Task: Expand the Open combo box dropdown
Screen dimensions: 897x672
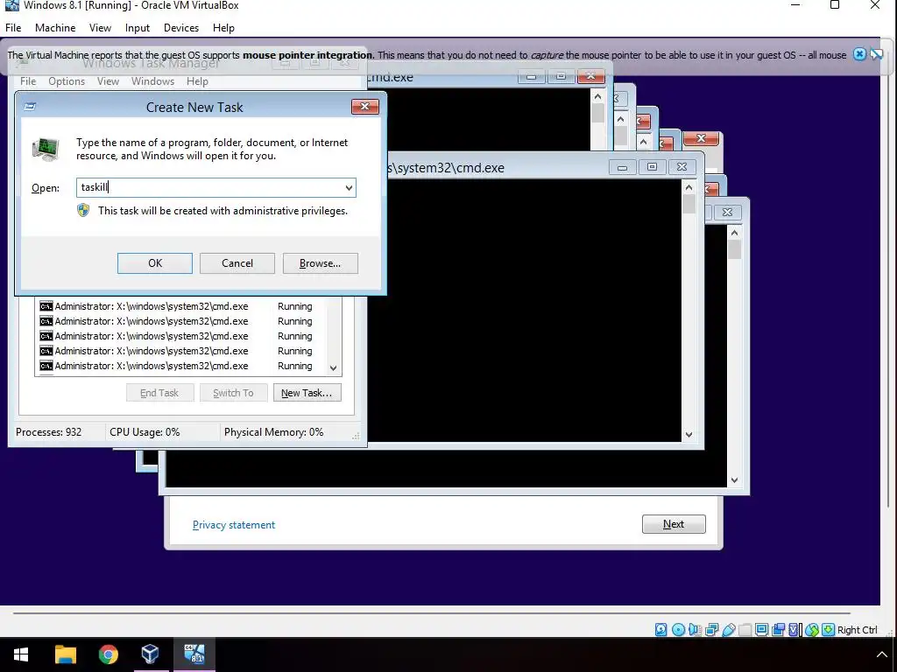Action: tap(349, 187)
